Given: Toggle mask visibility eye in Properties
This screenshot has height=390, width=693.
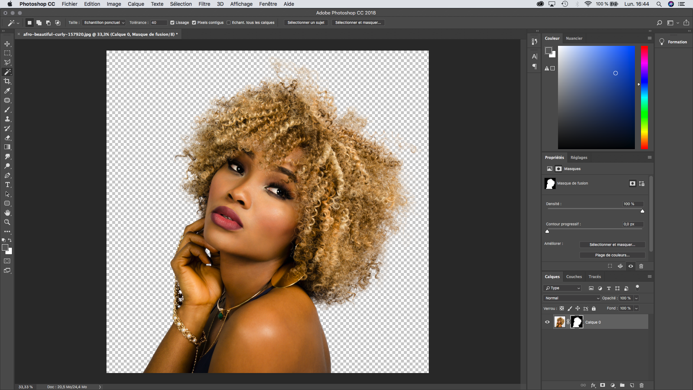Looking at the screenshot, I should click(x=631, y=266).
